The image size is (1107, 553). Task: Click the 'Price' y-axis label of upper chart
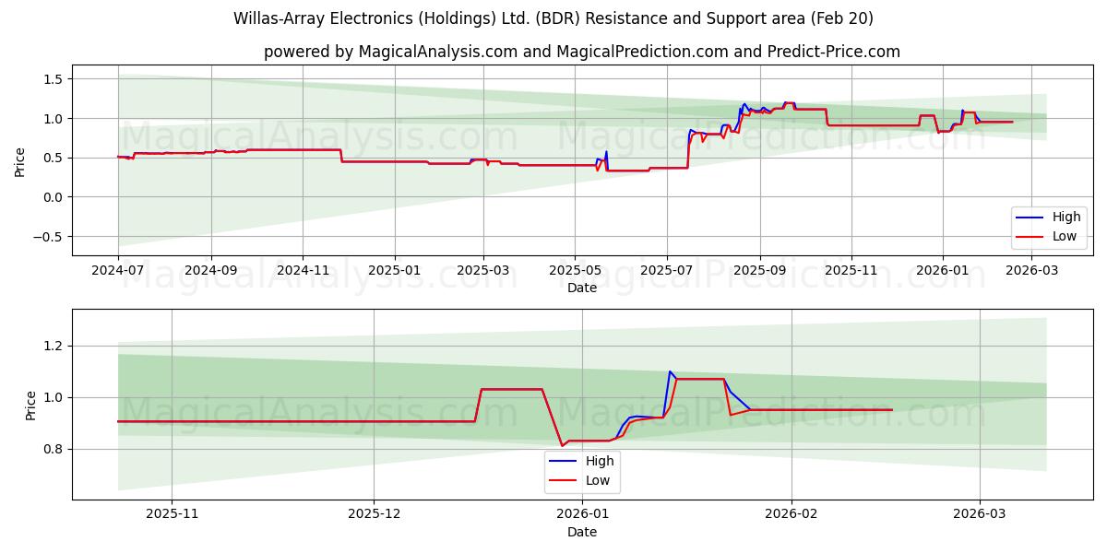[x=20, y=160]
